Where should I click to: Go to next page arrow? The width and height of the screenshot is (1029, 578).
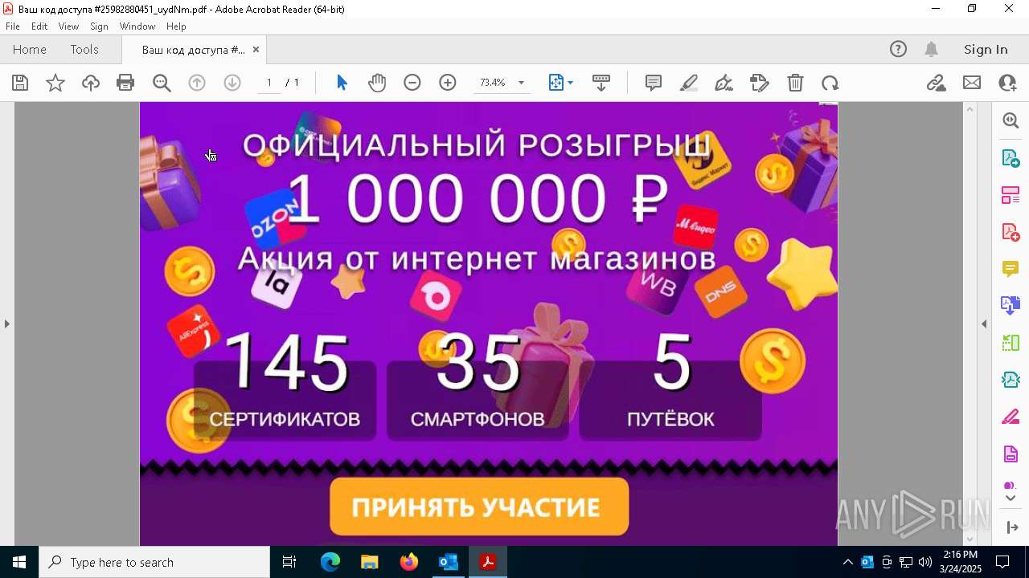point(232,83)
